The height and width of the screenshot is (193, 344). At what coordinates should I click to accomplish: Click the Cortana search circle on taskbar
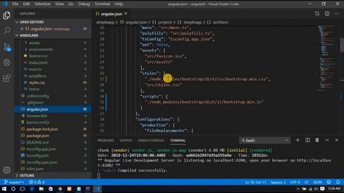13,189
